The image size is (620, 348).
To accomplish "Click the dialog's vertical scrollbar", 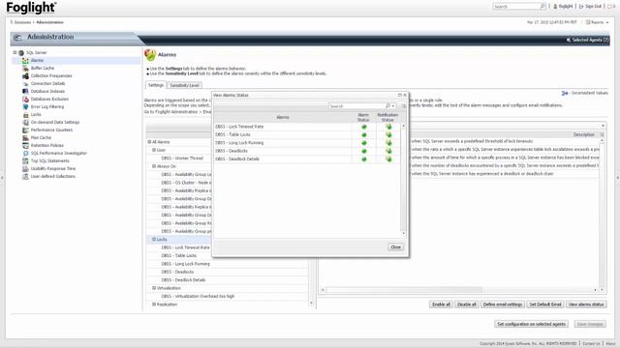I will pyautogui.click(x=403, y=179).
